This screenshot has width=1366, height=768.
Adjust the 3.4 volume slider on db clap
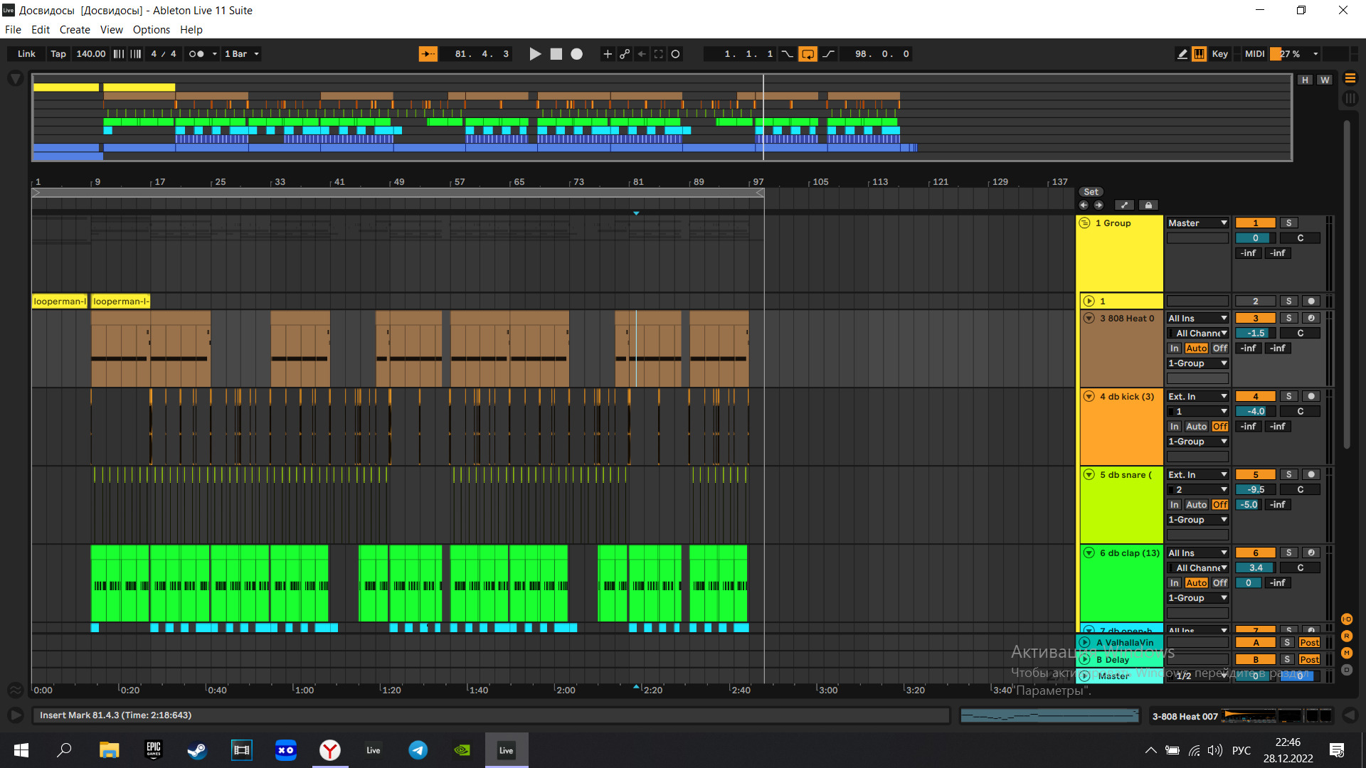click(1255, 568)
